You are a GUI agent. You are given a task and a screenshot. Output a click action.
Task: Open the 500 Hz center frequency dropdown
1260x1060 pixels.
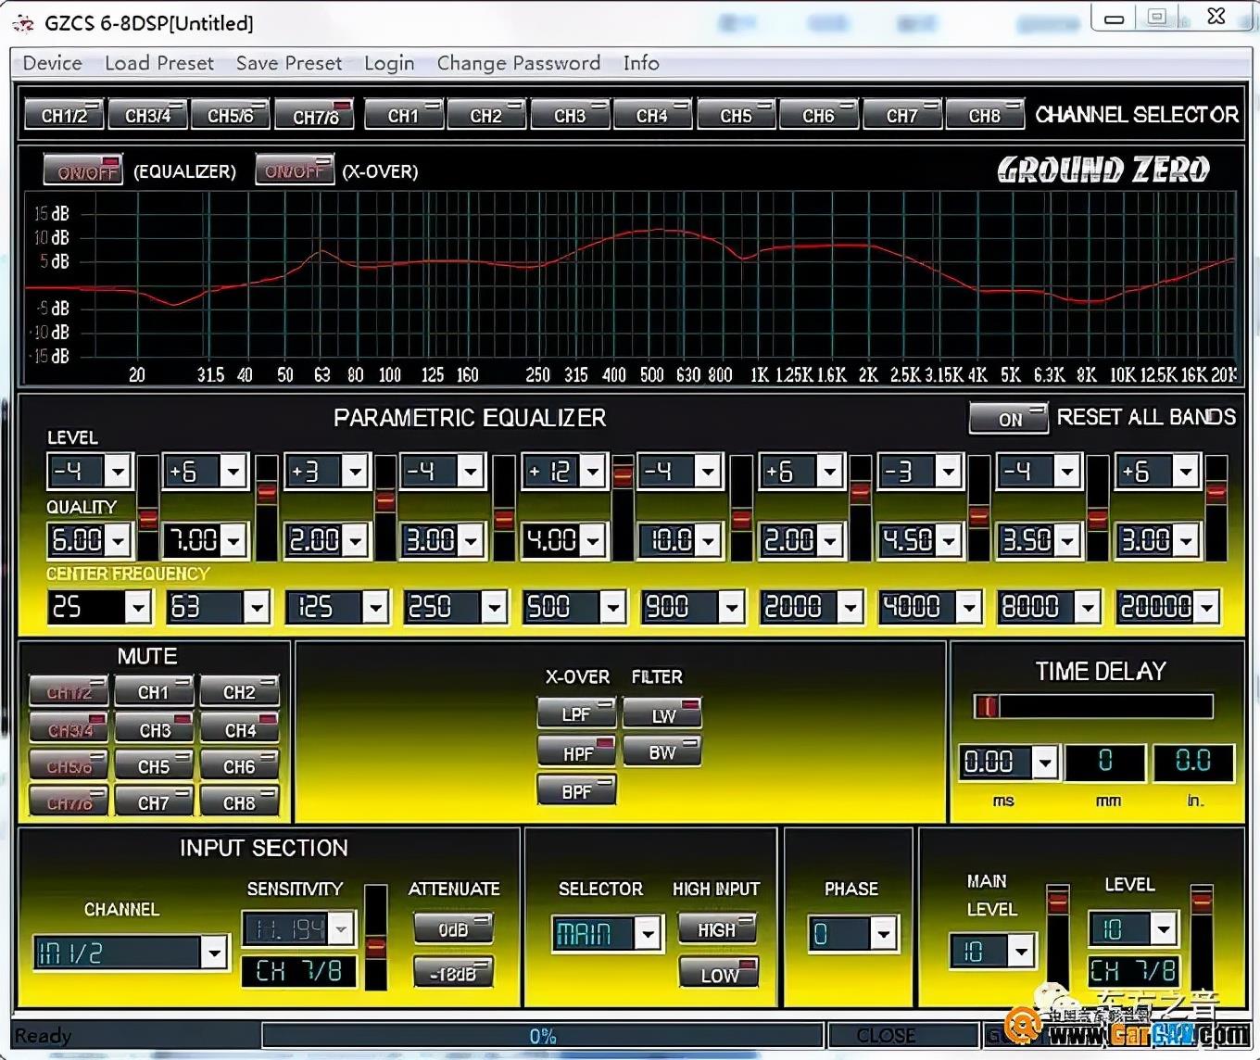coord(612,608)
